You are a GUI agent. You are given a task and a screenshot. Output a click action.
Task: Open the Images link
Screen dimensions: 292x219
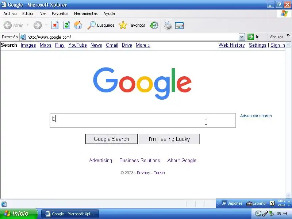click(x=28, y=45)
